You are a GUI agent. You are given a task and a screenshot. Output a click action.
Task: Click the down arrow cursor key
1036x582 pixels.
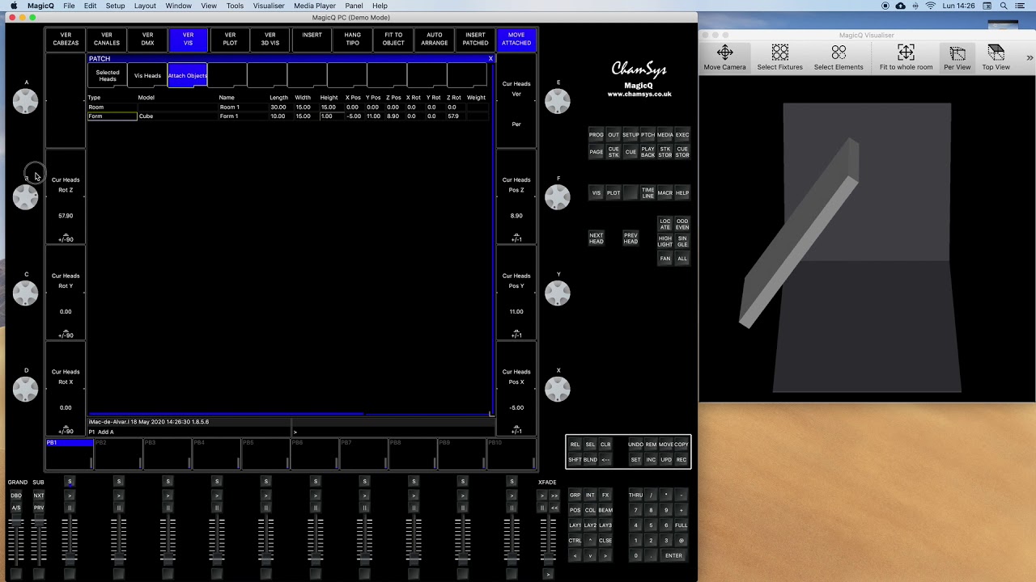point(590,556)
